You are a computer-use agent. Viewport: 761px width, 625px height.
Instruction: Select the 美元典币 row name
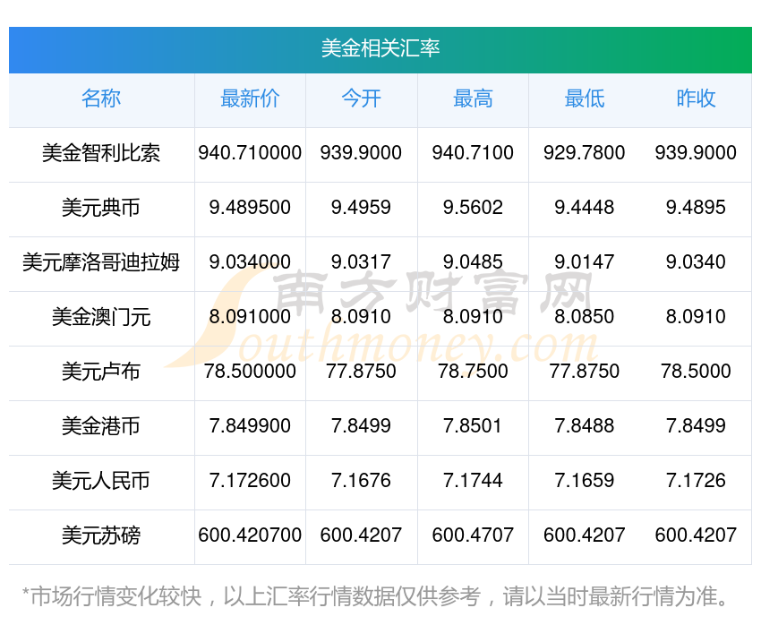pos(101,208)
